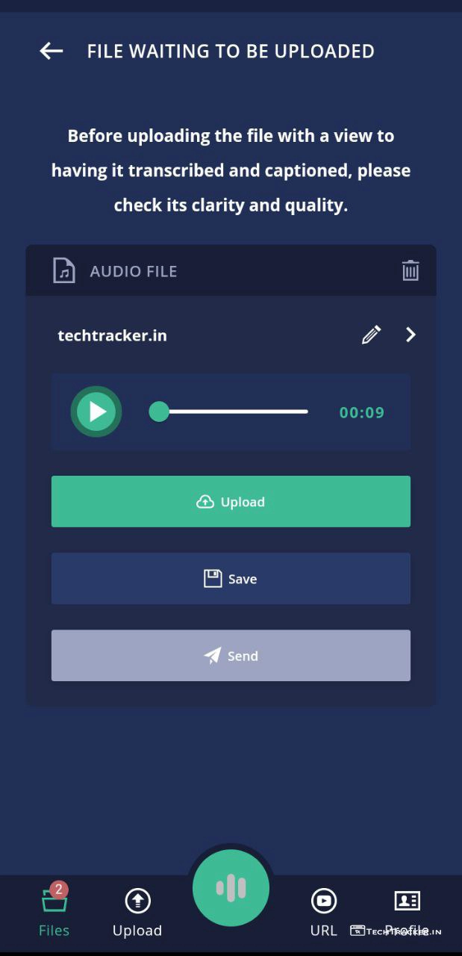Start recording with the center waveform button
This screenshot has height=956, width=462.
(231, 888)
